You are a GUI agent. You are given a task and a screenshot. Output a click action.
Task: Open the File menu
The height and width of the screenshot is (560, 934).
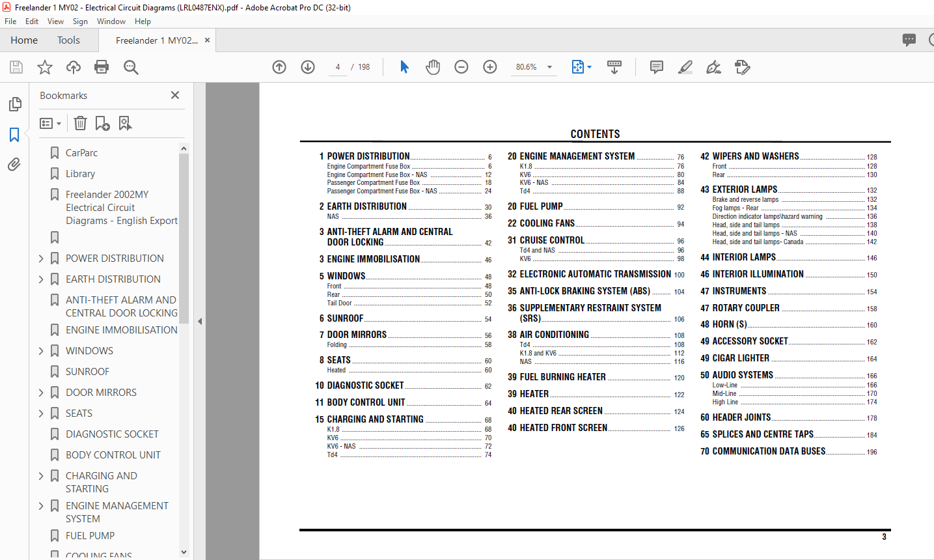tap(10, 21)
